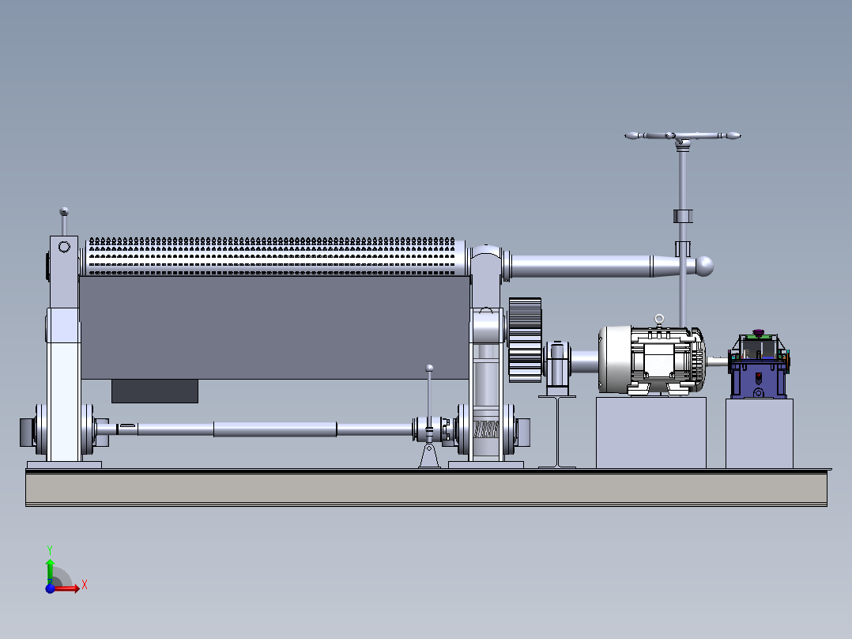Click the circular hole on left column top
Screen dimensions: 852x639
(x=64, y=247)
